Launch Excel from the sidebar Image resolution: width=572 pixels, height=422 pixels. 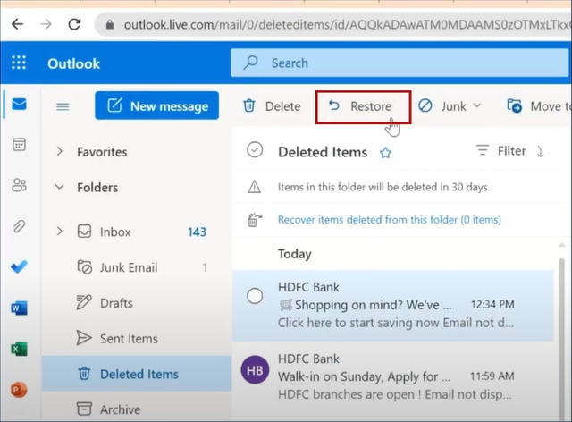tap(19, 349)
